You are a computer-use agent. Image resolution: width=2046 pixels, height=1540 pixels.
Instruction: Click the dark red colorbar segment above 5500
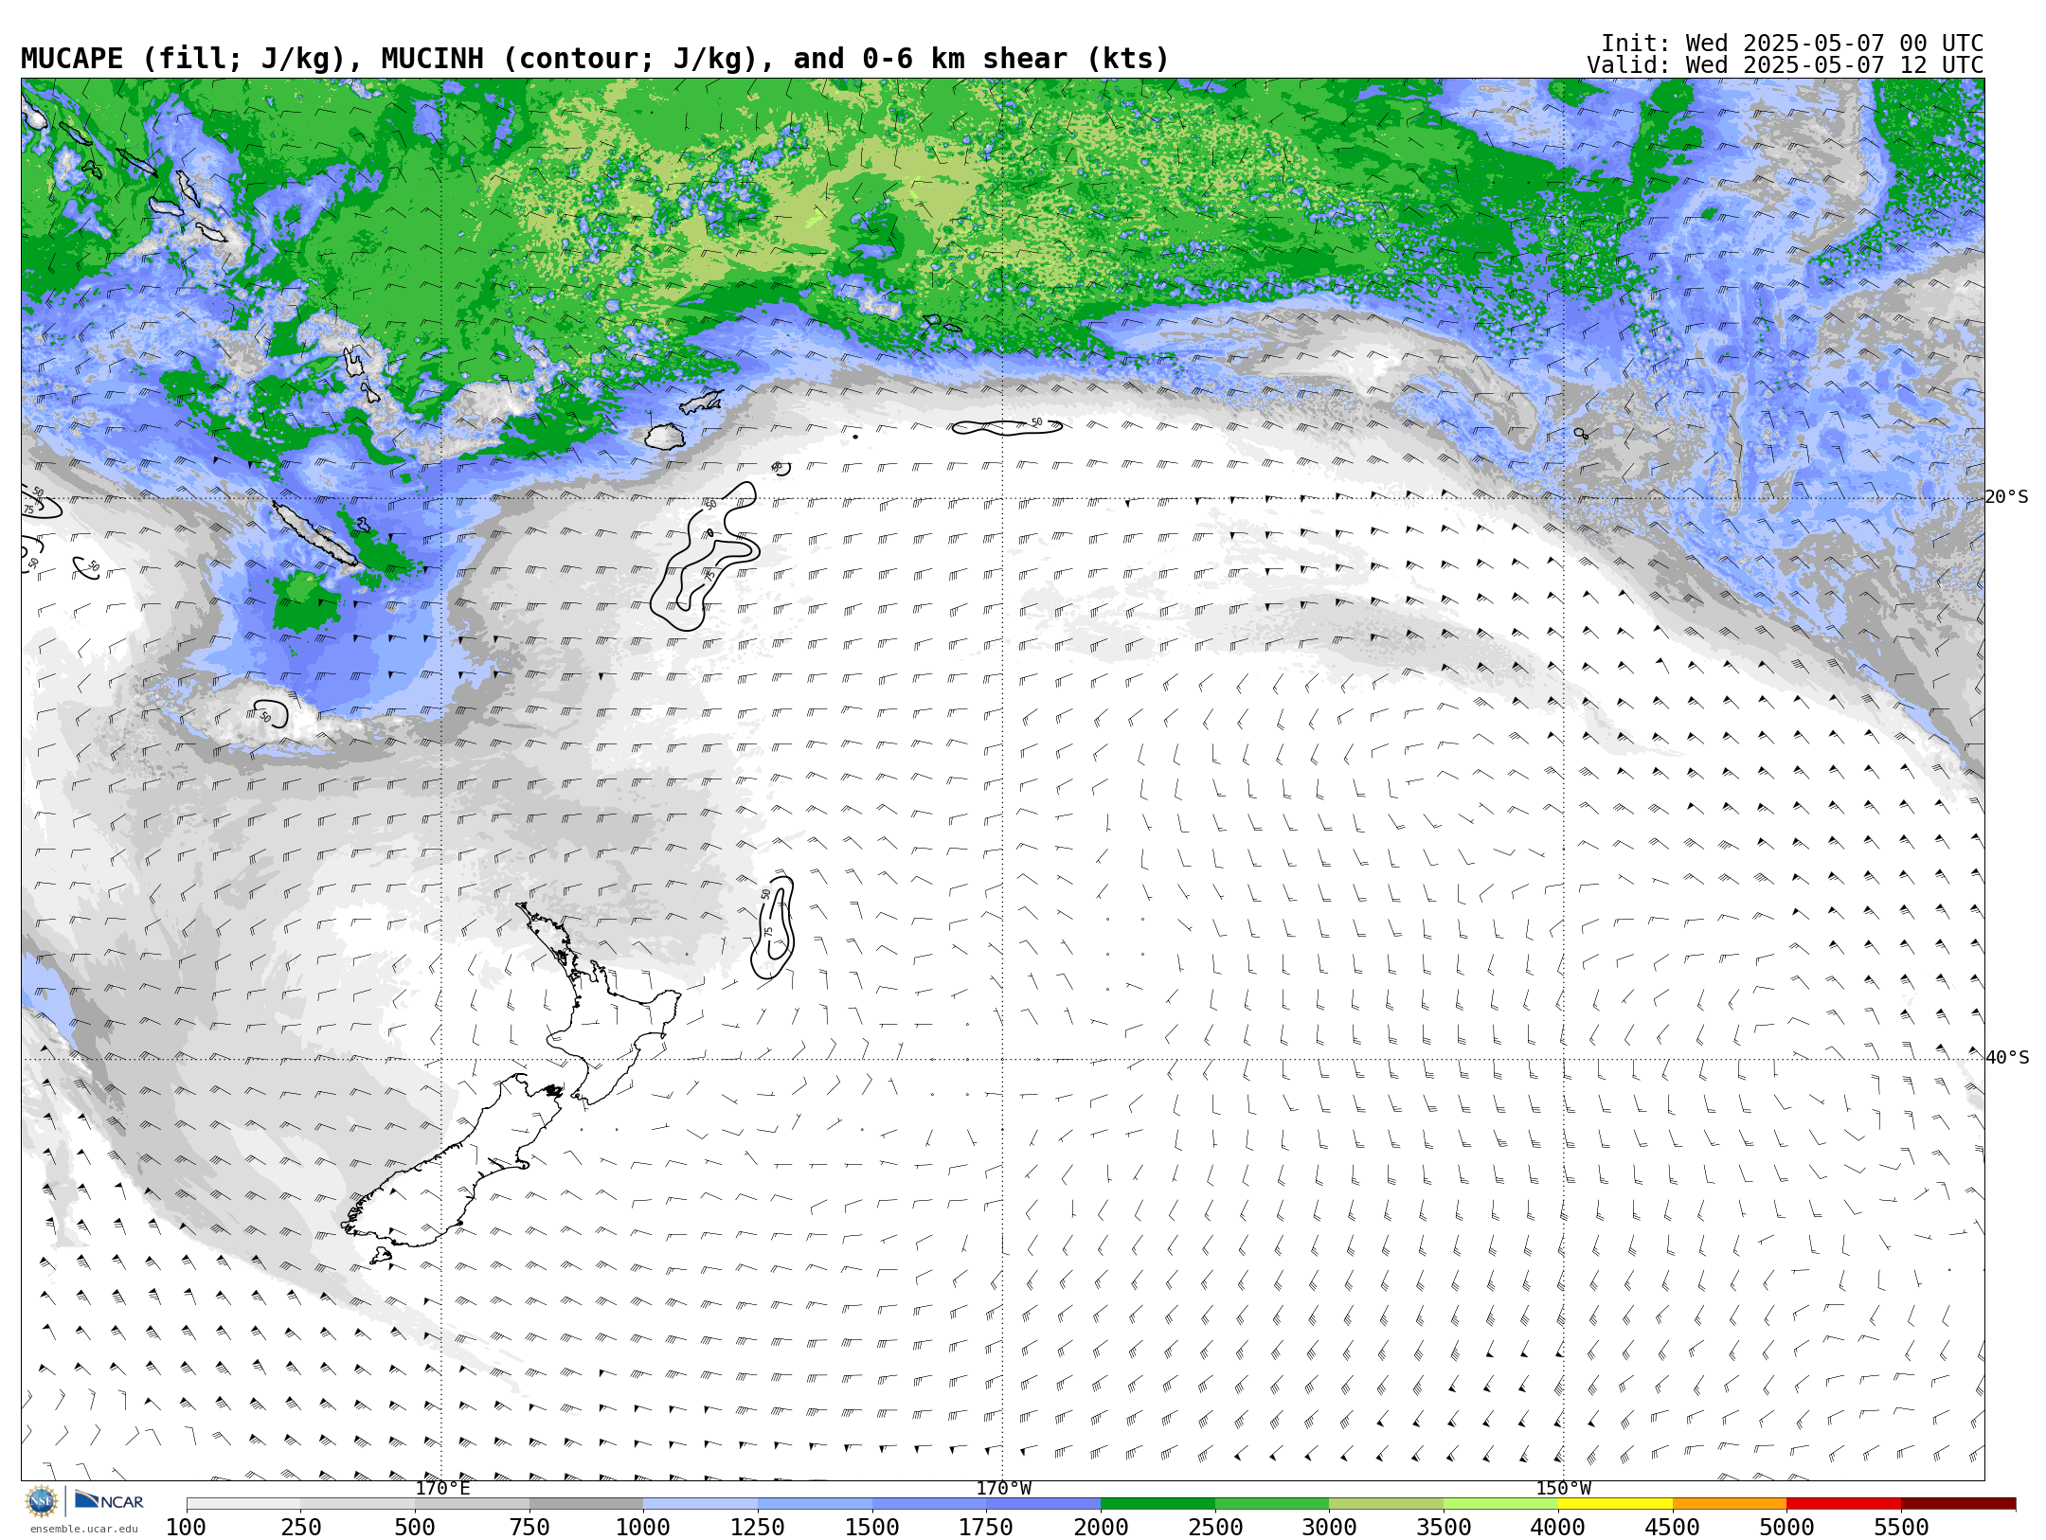1958,1504
